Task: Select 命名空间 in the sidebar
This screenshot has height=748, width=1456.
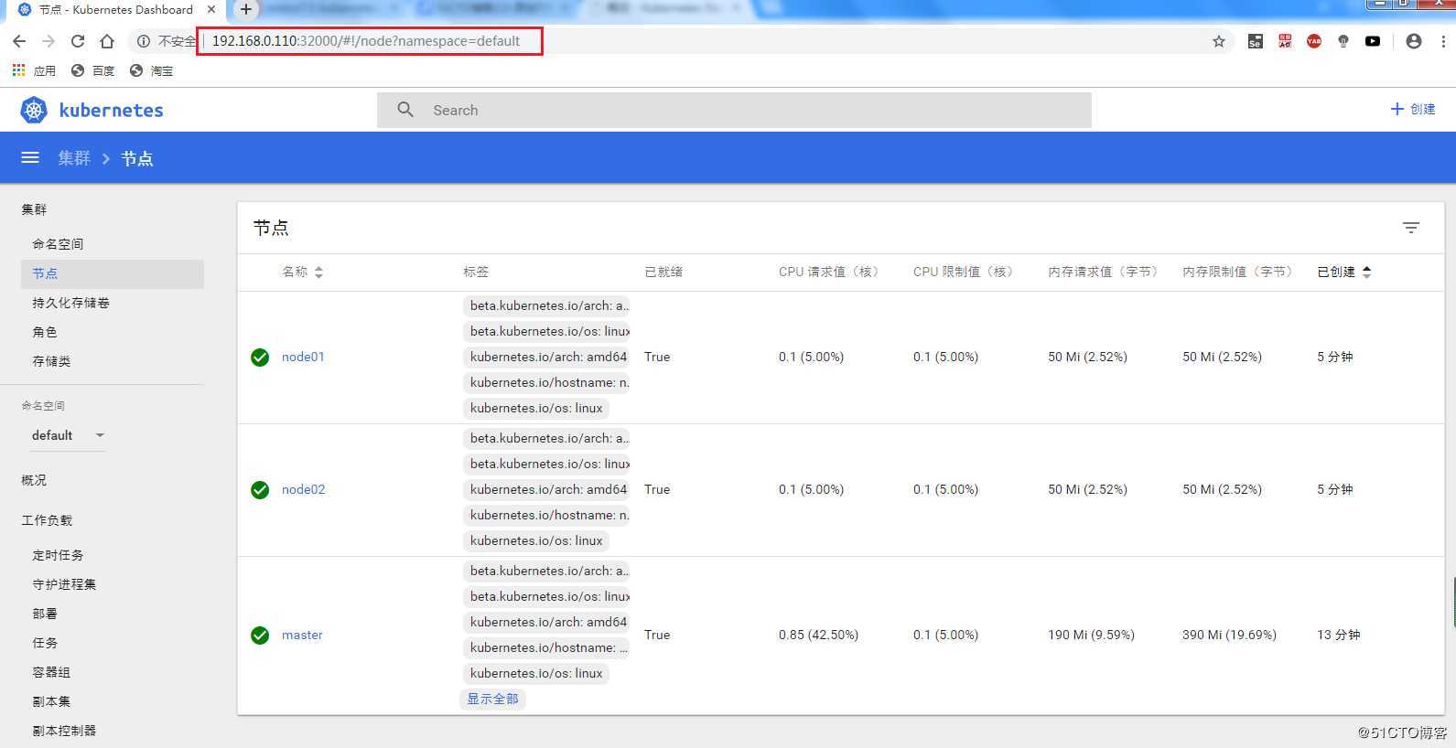Action: point(58,244)
